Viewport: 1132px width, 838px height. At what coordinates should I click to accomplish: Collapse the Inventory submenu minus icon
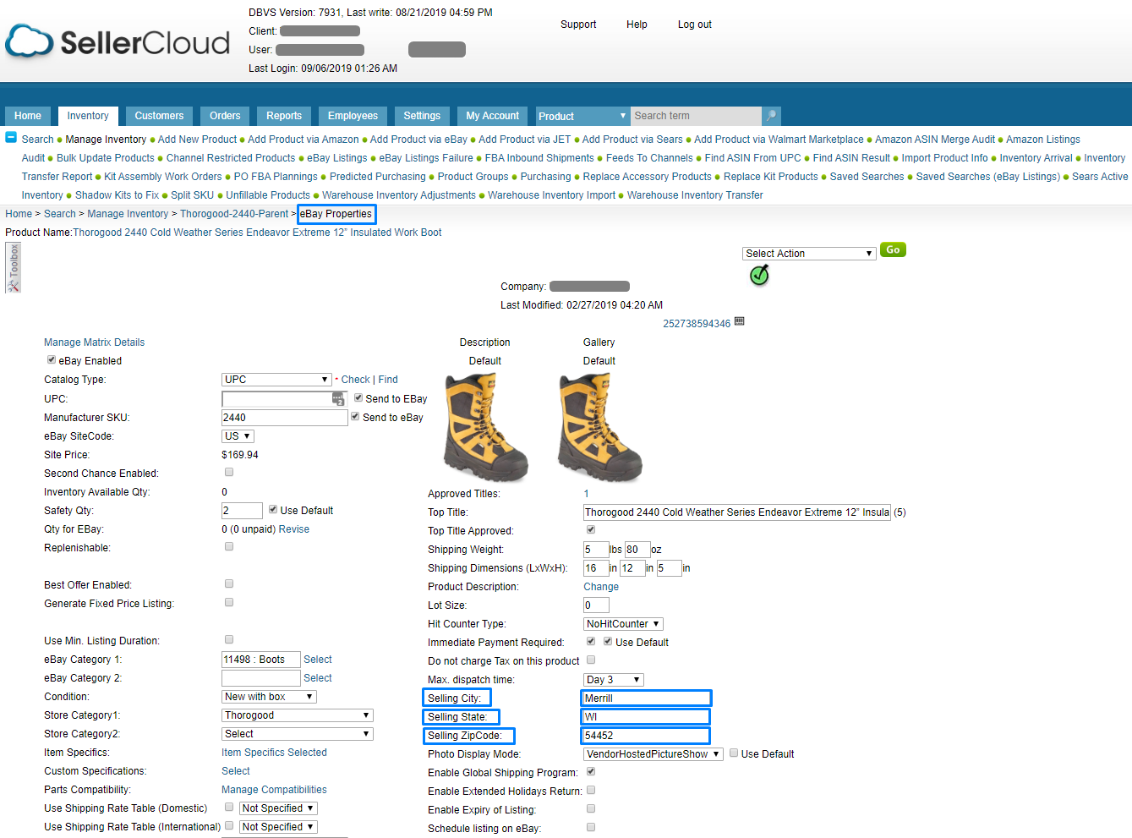11,137
